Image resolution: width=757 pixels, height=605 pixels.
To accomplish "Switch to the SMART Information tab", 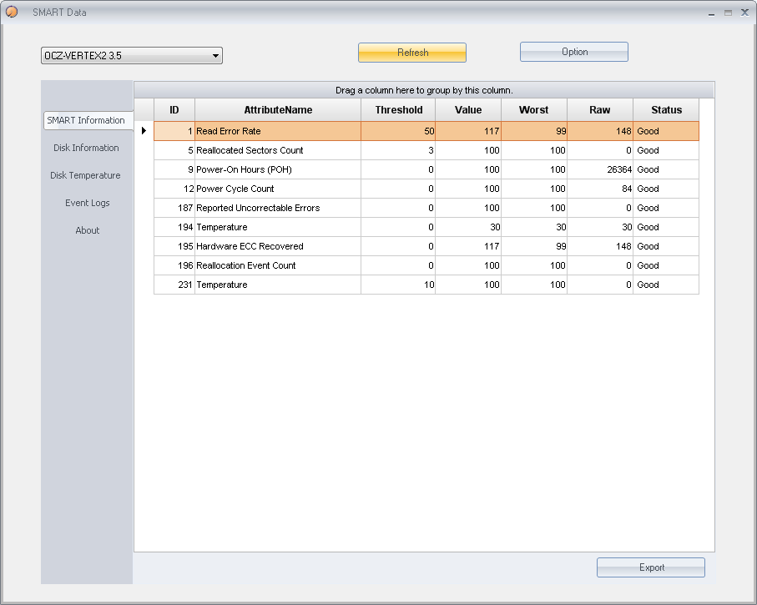I will pos(88,120).
